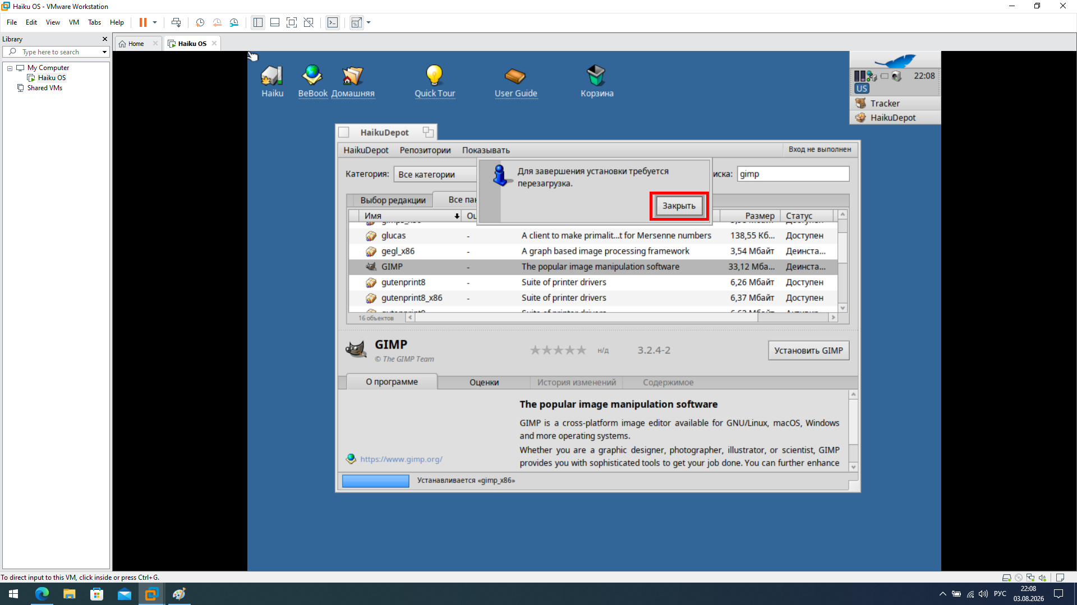Open the VMware Help menu
This screenshot has width=1077, height=605.
click(x=117, y=22)
